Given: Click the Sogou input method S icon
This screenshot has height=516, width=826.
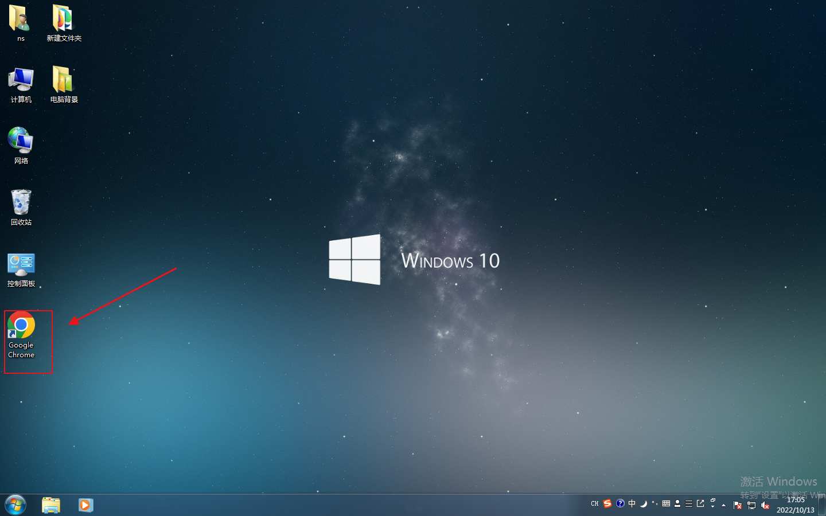Looking at the screenshot, I should click(607, 503).
